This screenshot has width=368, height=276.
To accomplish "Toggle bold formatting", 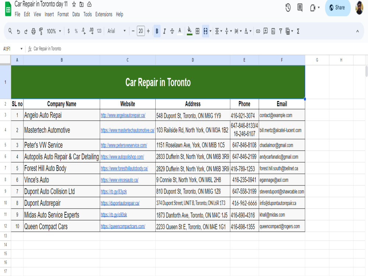I will click(x=157, y=31).
